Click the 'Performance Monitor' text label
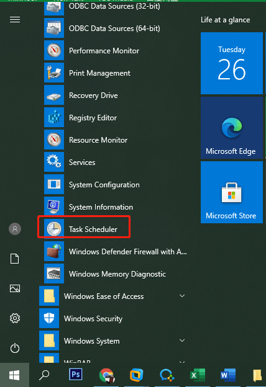Viewport: 266px width, 387px height. [x=104, y=51]
